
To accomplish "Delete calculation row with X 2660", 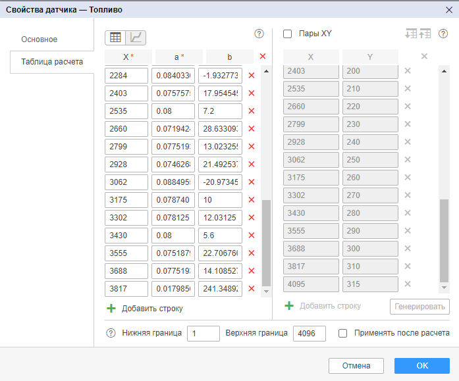I will tap(251, 129).
